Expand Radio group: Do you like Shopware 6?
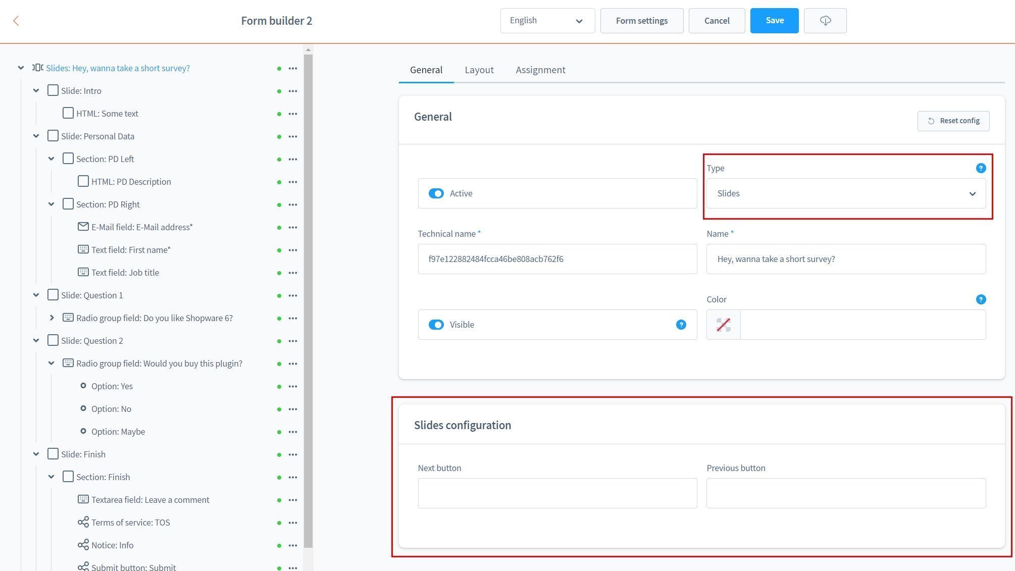This screenshot has width=1015, height=571. [52, 318]
